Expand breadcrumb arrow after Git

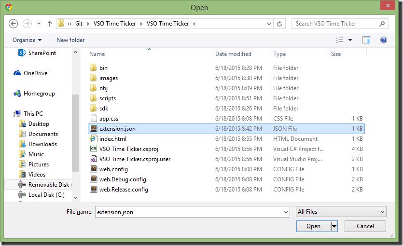88,24
